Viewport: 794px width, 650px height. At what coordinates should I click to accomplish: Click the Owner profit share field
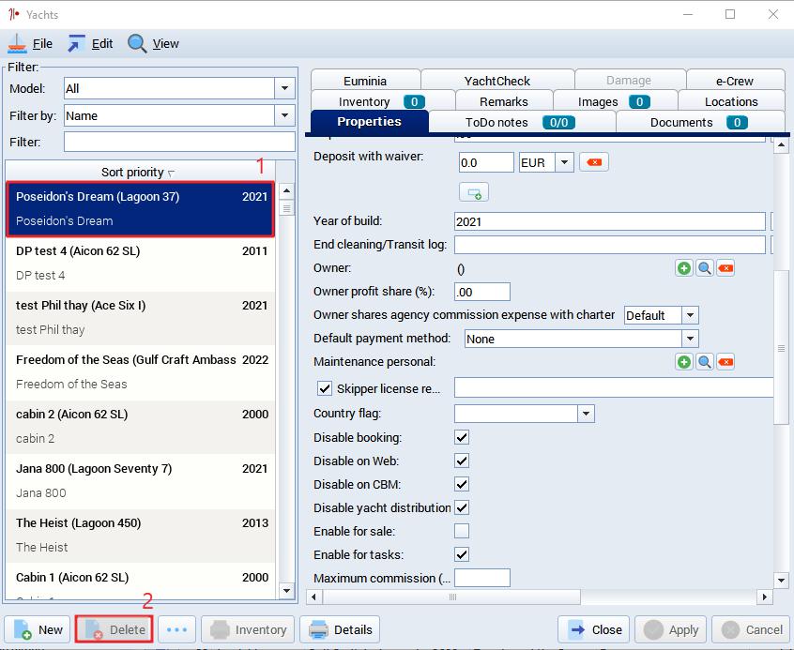[x=482, y=292]
